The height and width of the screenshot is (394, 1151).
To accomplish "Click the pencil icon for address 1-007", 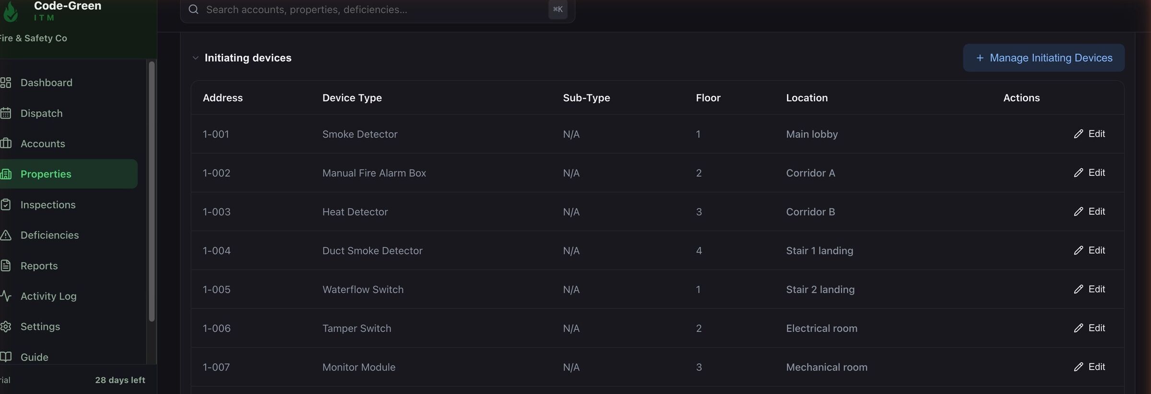I will (1079, 367).
